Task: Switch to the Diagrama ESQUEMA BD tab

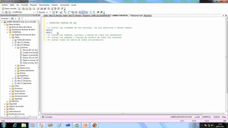Action: coord(96,16)
